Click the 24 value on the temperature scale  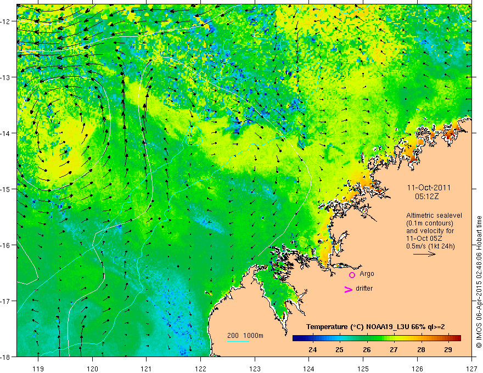click(312, 349)
